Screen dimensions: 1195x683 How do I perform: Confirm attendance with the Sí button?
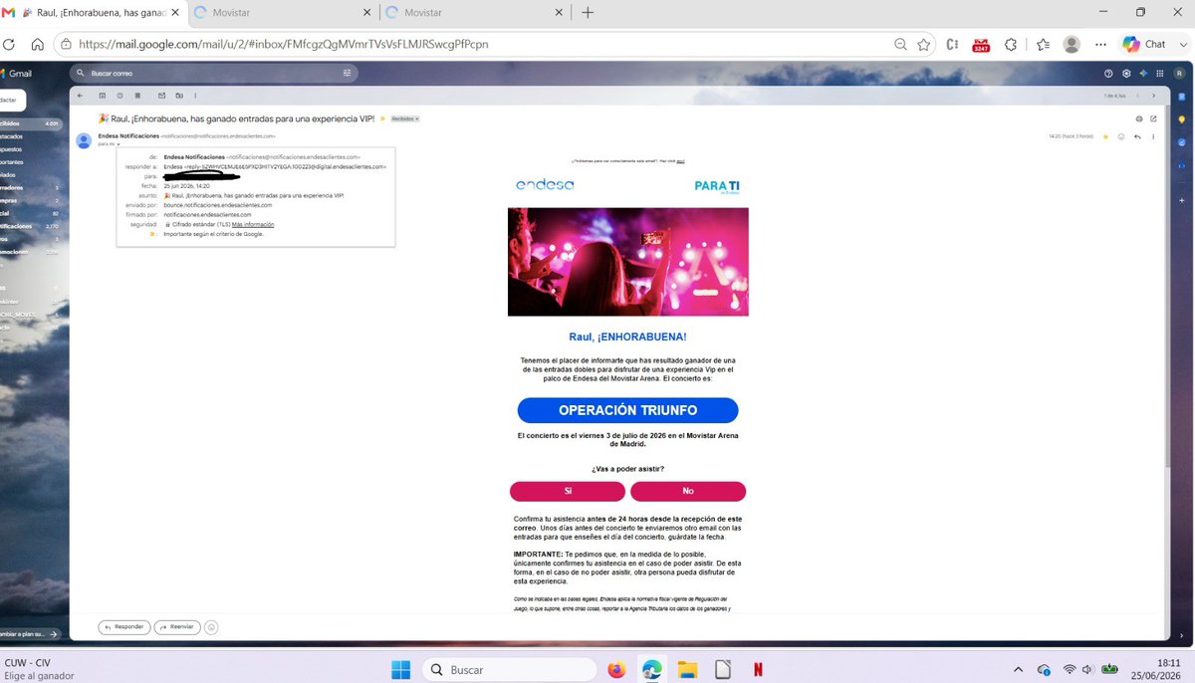coord(568,491)
